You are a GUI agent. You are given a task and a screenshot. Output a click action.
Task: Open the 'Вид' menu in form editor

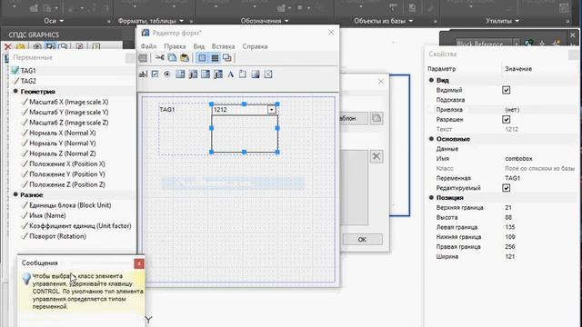(x=199, y=46)
